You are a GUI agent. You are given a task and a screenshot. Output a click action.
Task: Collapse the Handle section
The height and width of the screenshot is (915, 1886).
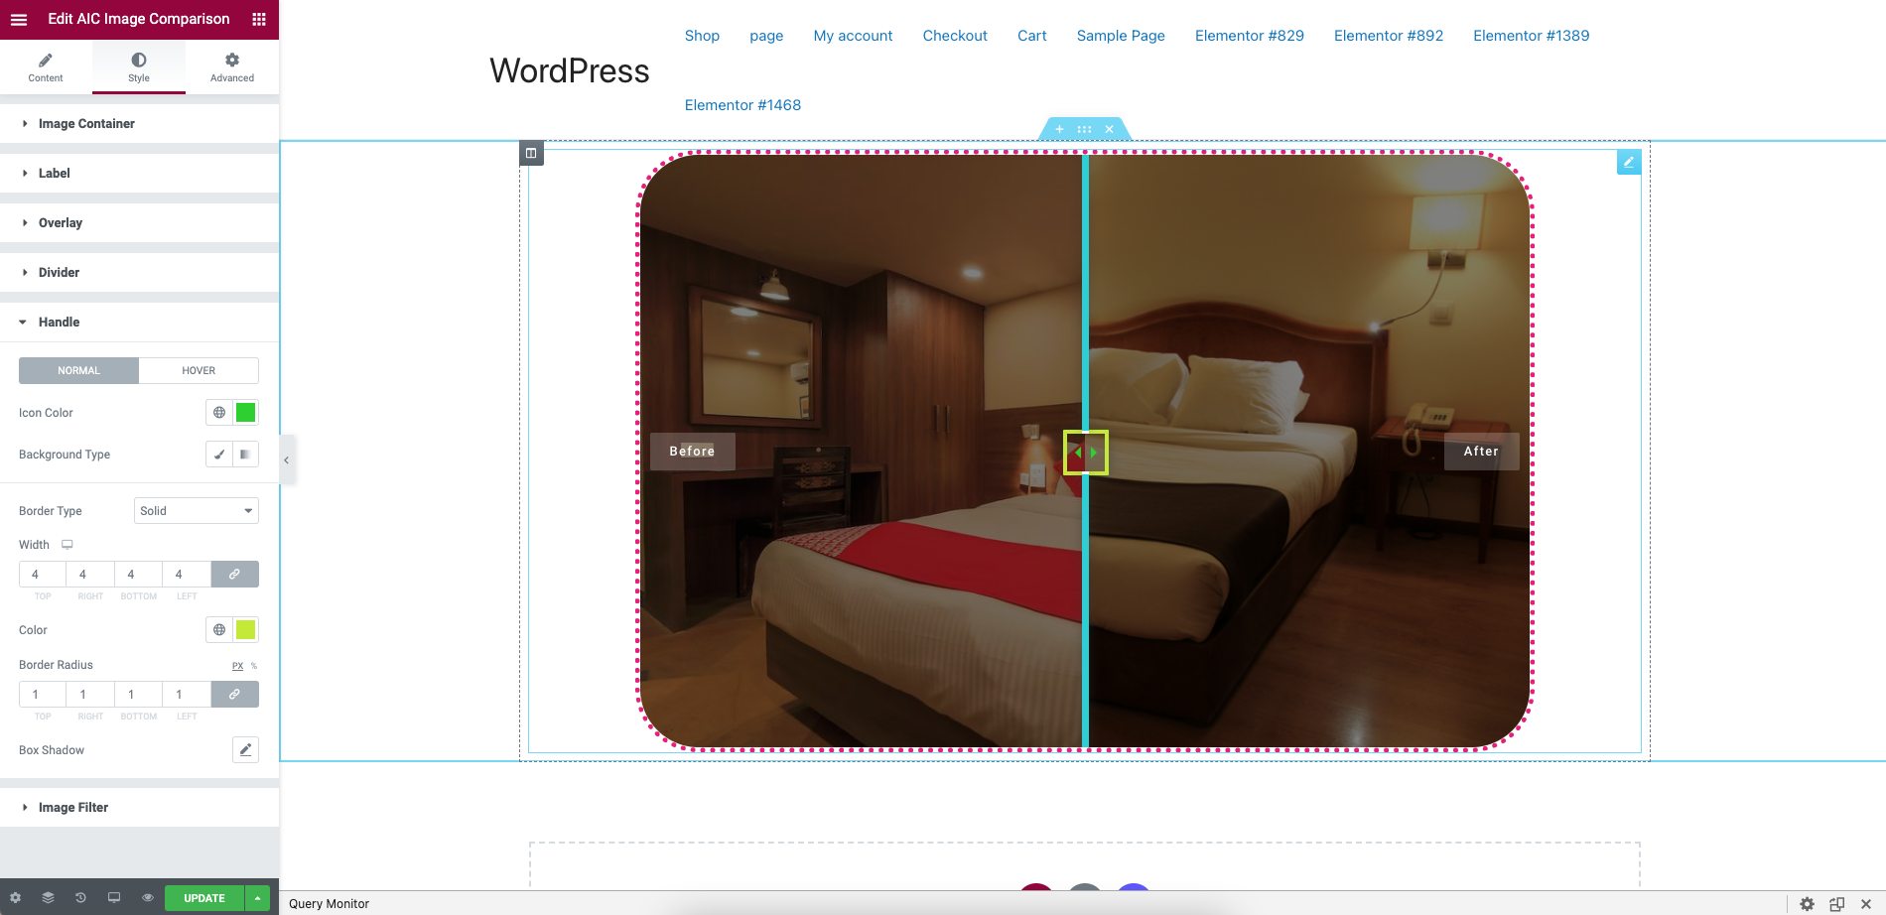[x=139, y=323]
